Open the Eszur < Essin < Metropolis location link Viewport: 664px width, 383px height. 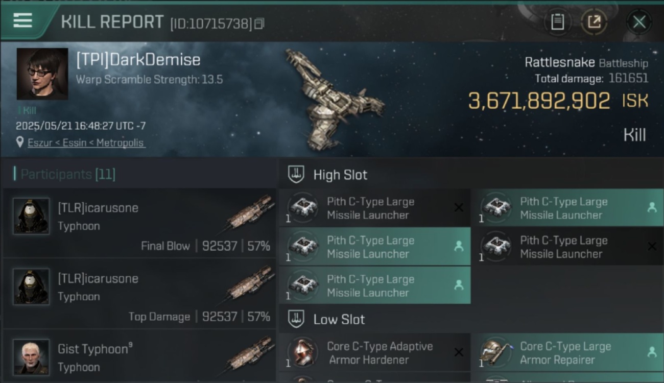tap(86, 143)
